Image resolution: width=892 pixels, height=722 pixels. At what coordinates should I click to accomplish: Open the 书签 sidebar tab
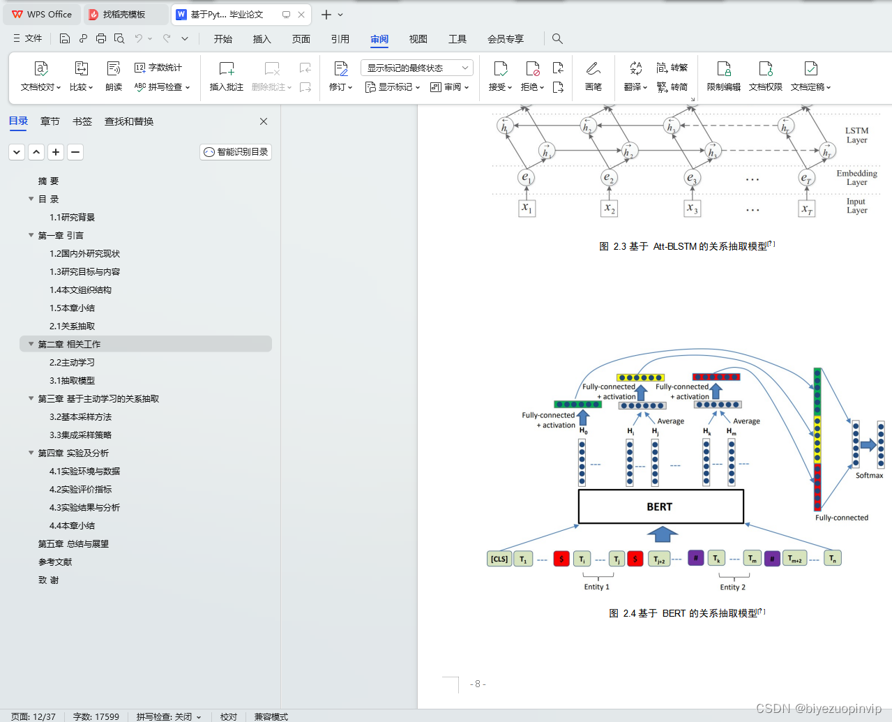coord(82,121)
